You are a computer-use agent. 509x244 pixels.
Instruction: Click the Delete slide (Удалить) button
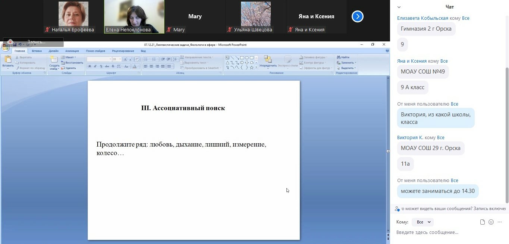[x=69, y=68]
